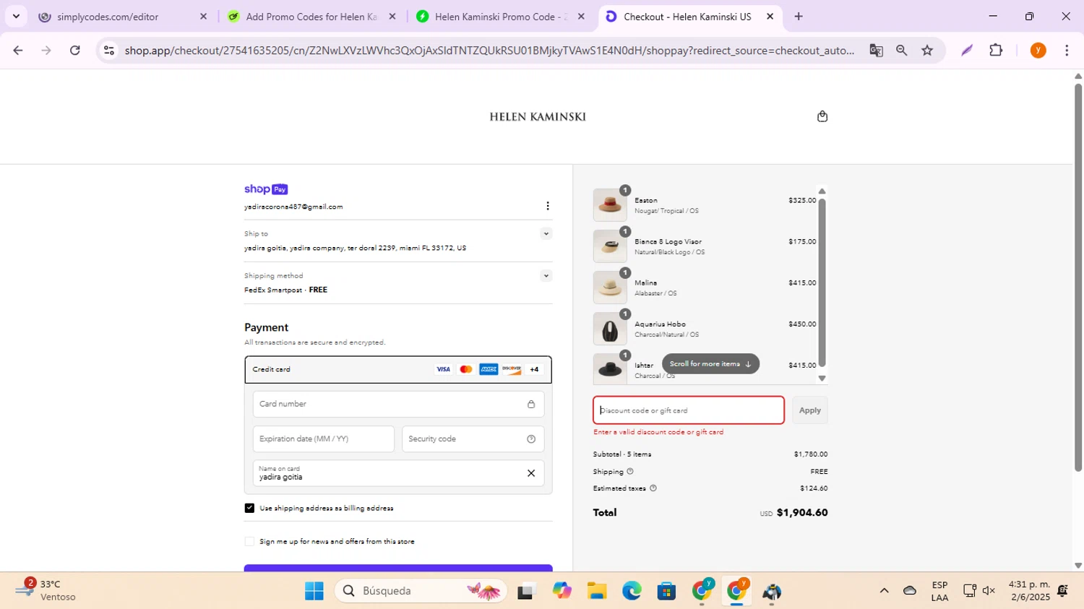Open File Explorer from the taskbar
The width and height of the screenshot is (1084, 609).
tap(596, 591)
